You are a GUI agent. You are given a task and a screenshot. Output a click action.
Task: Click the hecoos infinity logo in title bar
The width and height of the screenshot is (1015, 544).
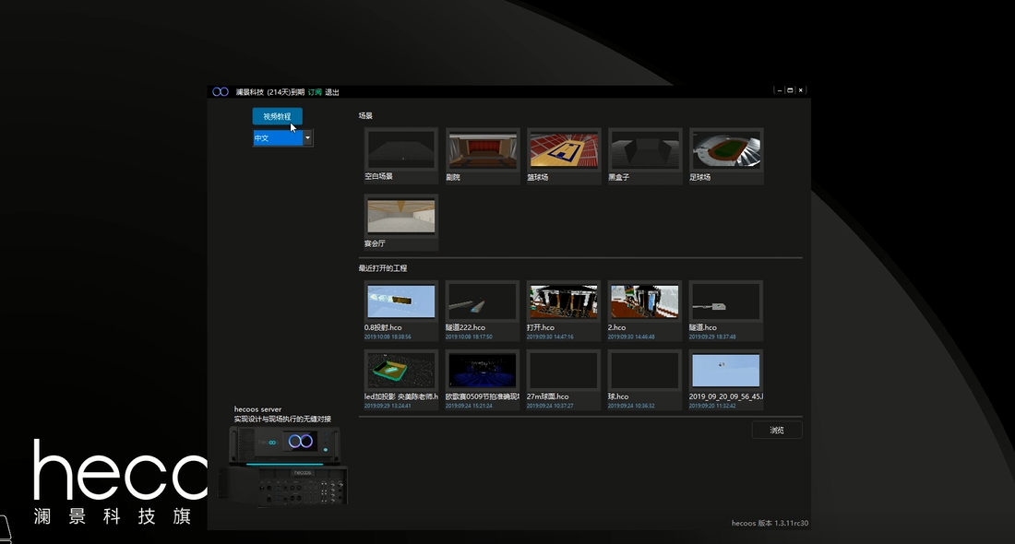pyautogui.click(x=221, y=92)
